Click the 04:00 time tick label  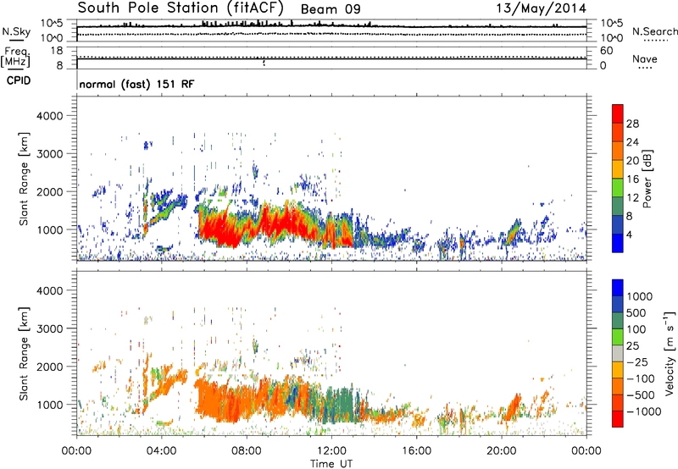161,451
